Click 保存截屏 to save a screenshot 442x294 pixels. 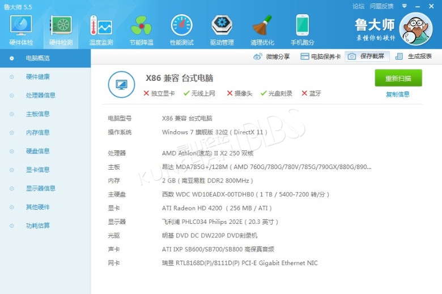(x=367, y=57)
